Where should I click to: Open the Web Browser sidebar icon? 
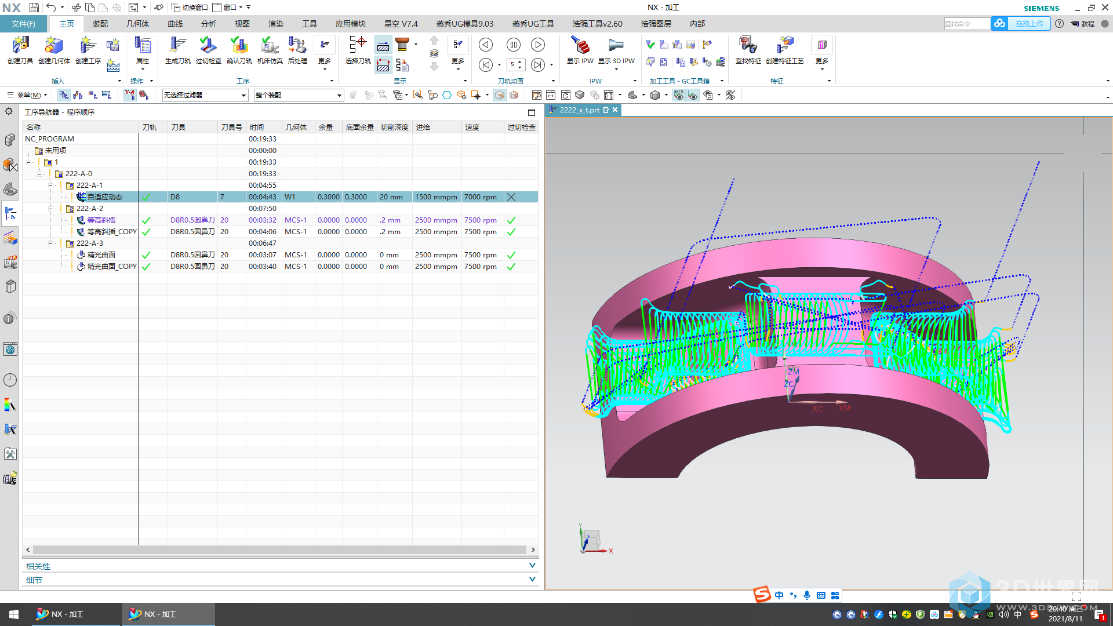point(10,349)
